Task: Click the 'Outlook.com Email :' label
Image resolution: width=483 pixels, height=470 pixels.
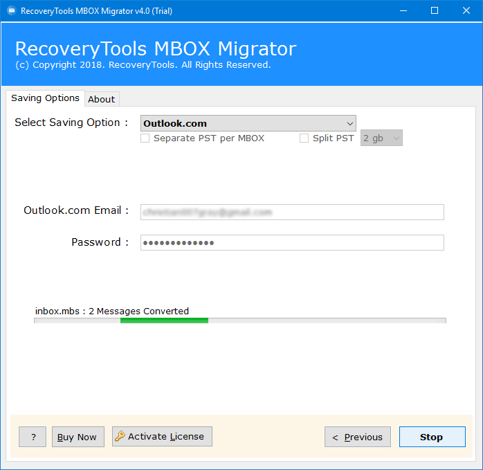Action: click(x=76, y=210)
